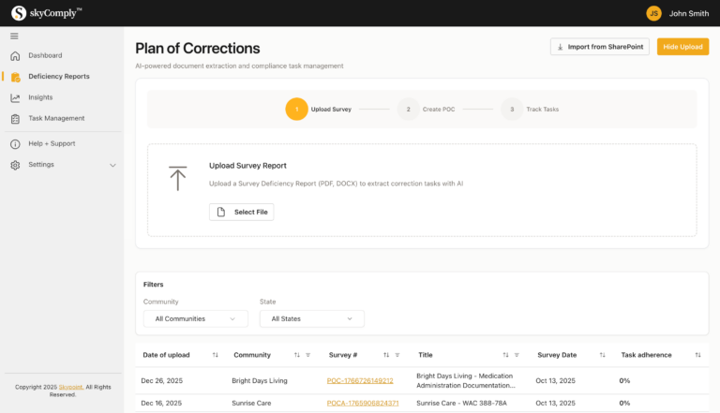
Task: Click the Insights chart icon
Action: pyautogui.click(x=15, y=97)
